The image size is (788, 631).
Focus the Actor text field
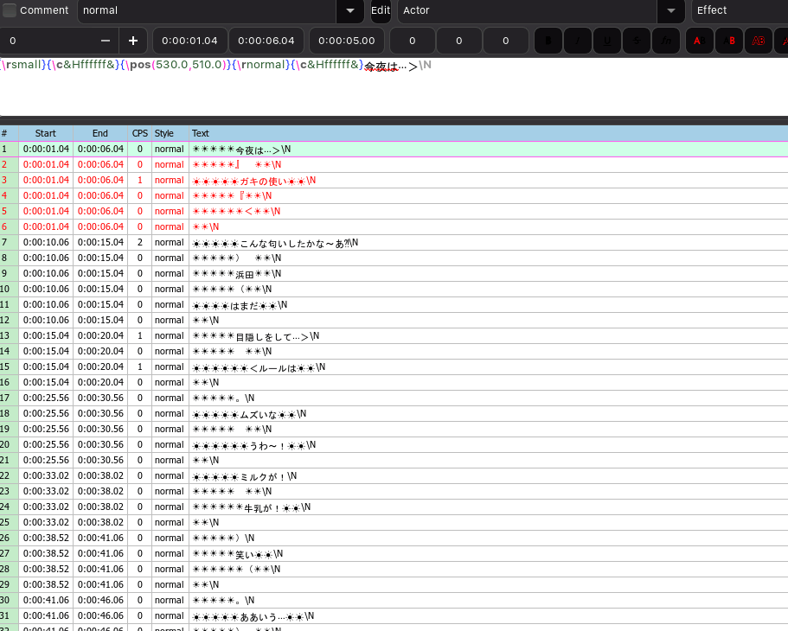pos(527,10)
